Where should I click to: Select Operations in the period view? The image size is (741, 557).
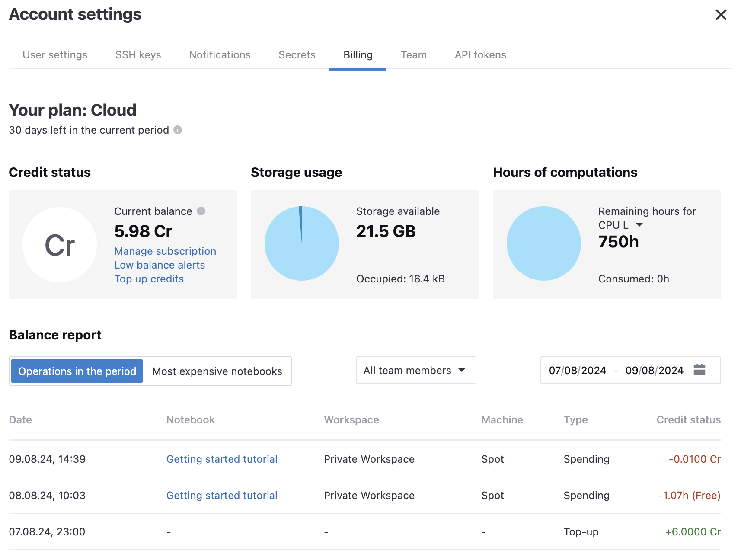point(77,371)
